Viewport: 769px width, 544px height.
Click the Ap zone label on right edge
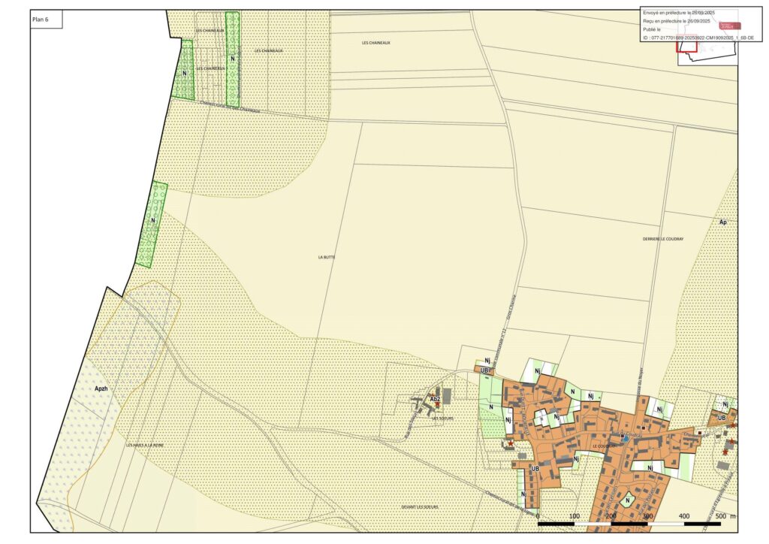[723, 223]
